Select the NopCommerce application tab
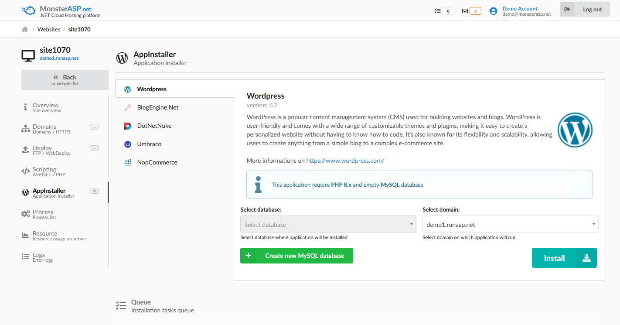The height and width of the screenshot is (325, 620). tap(174, 162)
